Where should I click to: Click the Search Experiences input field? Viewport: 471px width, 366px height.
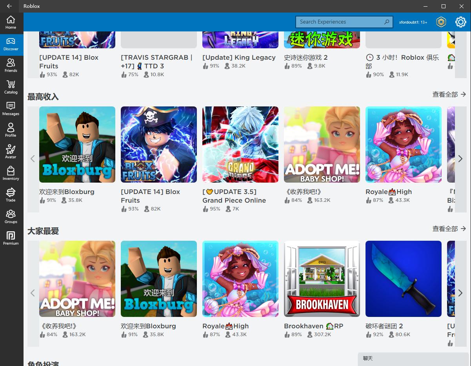pyautogui.click(x=340, y=22)
